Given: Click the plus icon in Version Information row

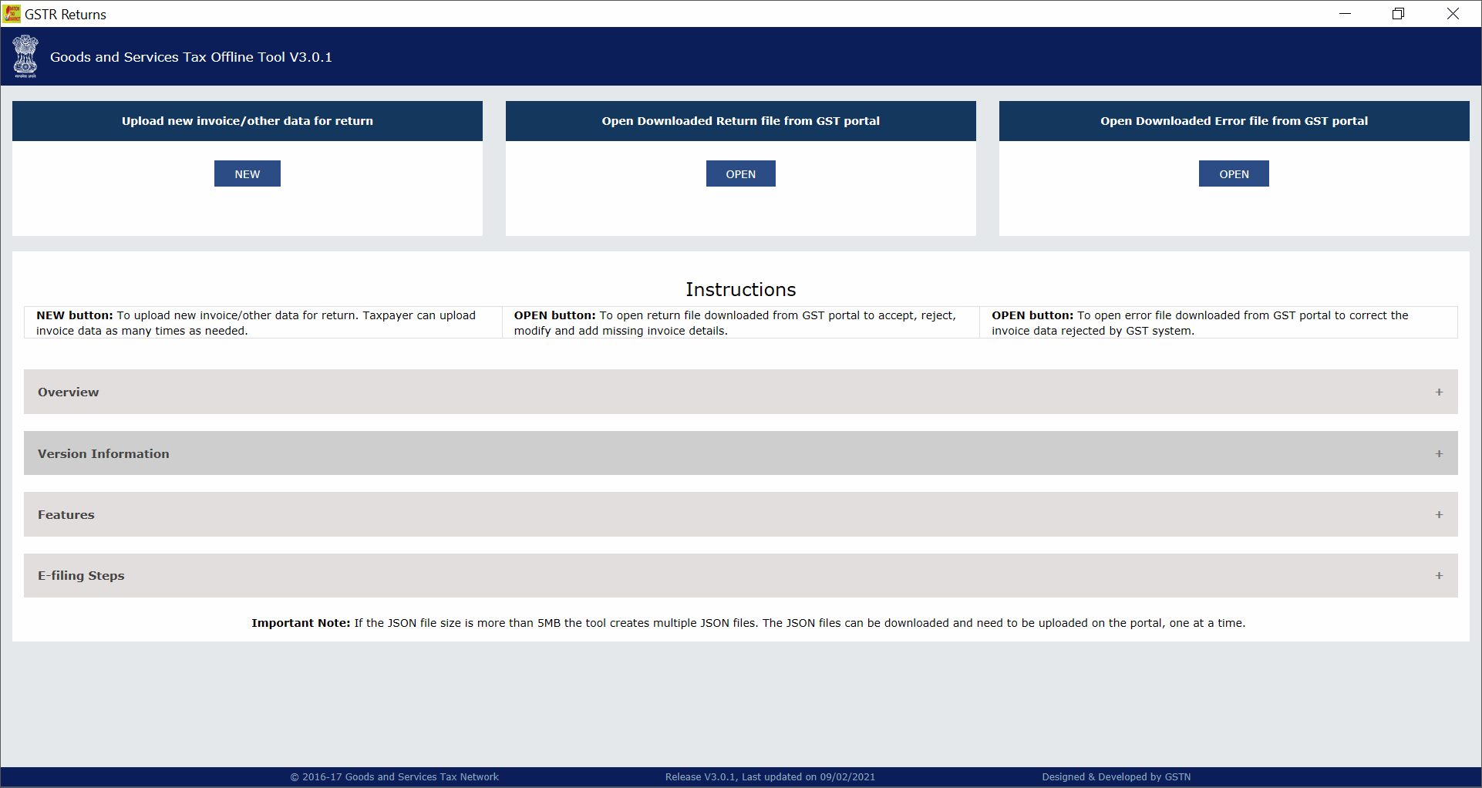Looking at the screenshot, I should (1439, 453).
